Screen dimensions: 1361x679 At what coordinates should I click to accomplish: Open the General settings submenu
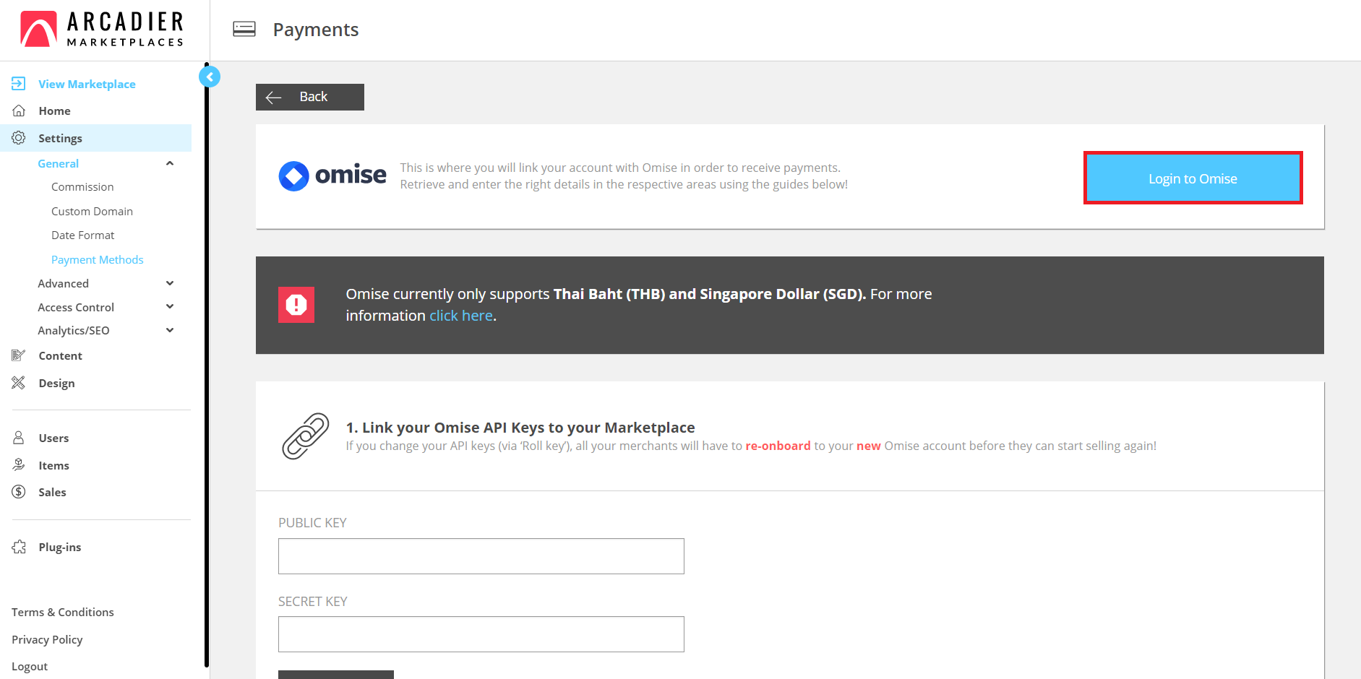(58, 163)
